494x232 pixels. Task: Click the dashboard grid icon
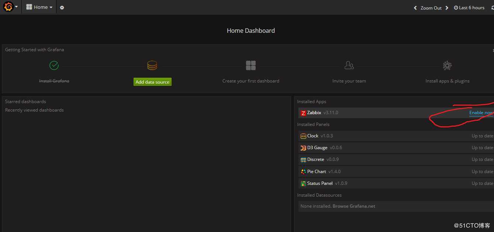251,66
